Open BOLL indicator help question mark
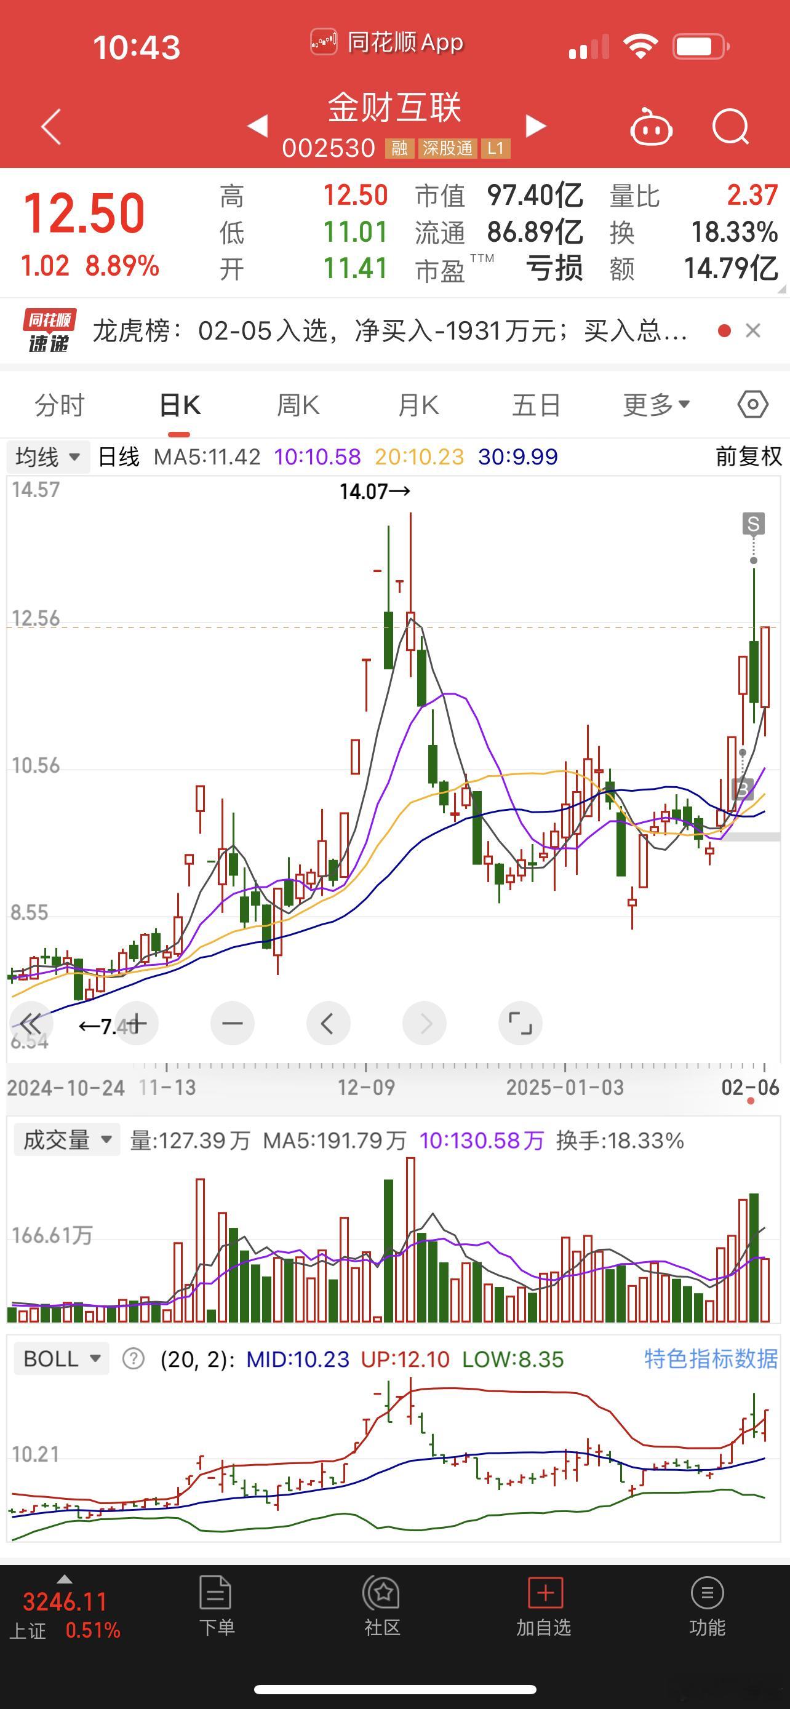The image size is (790, 1709). point(134,1359)
